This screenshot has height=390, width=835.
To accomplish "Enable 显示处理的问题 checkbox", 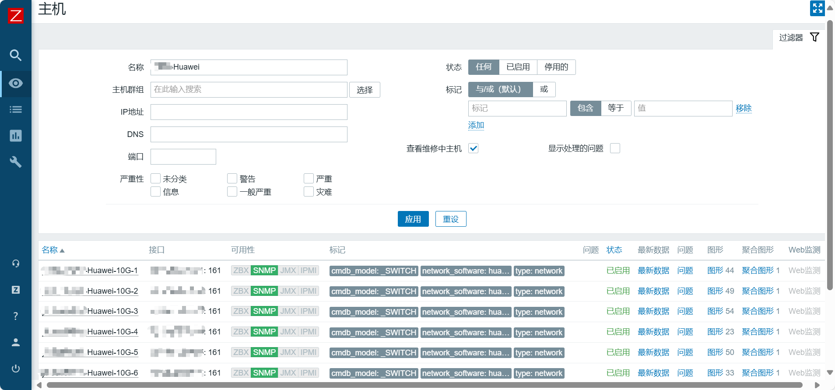I will [615, 148].
